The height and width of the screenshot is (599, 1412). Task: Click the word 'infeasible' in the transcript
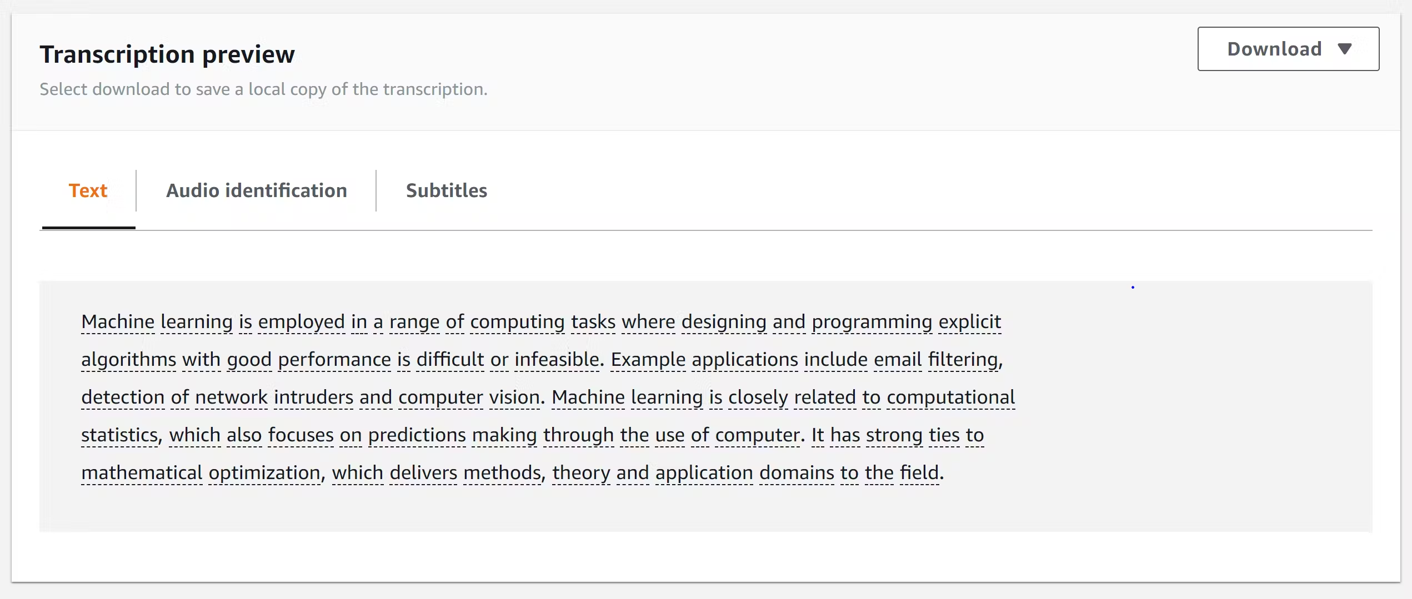click(x=557, y=359)
